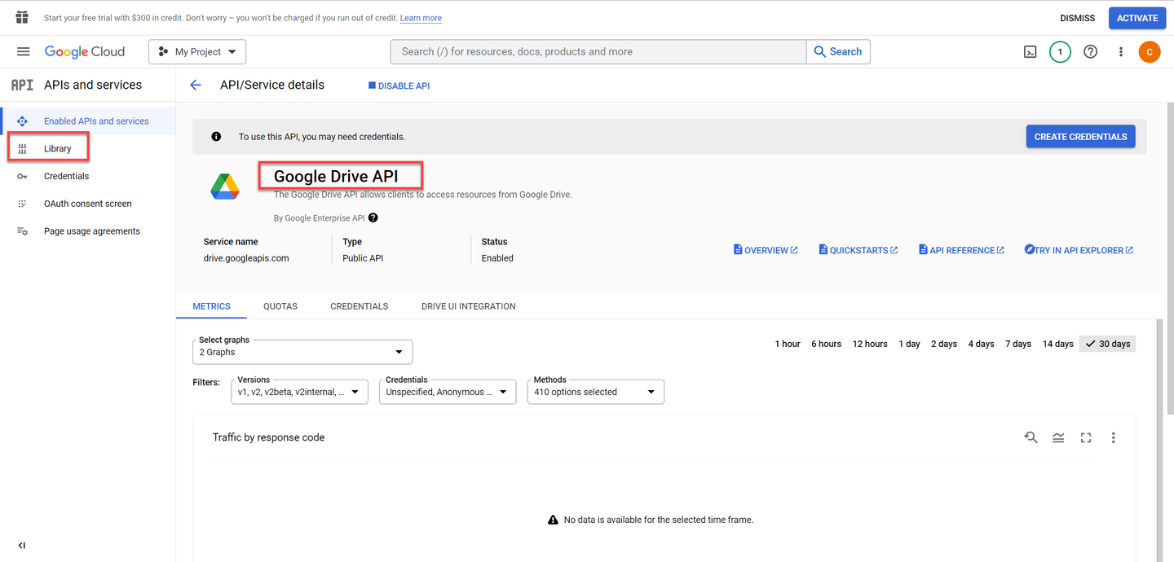Open Enabled APIs and services page
1174x562 pixels.
tap(88, 121)
